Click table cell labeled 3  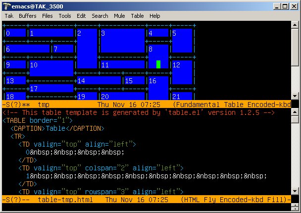122,41
